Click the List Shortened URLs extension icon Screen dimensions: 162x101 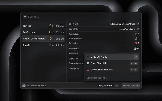tap(24, 86)
